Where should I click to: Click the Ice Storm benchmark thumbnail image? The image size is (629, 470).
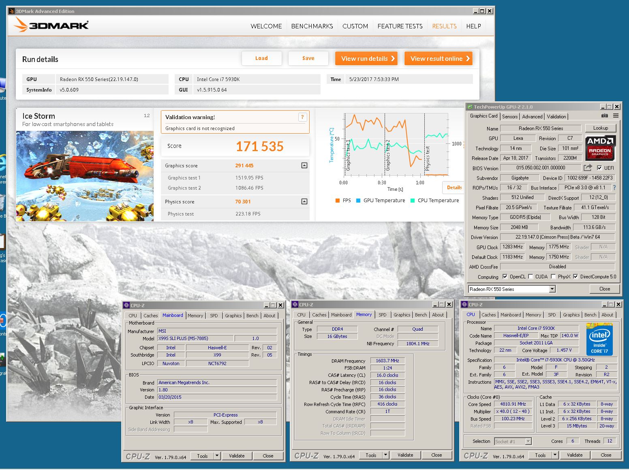[x=85, y=176]
